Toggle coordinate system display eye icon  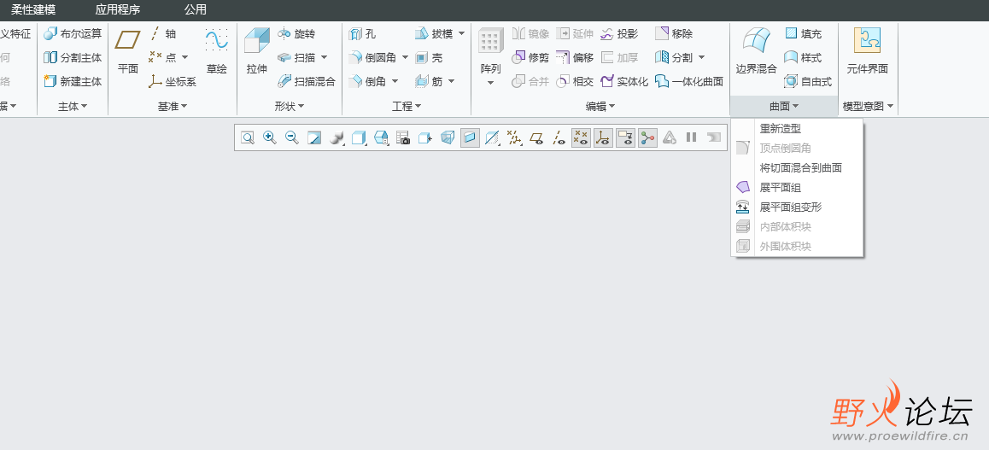point(604,138)
